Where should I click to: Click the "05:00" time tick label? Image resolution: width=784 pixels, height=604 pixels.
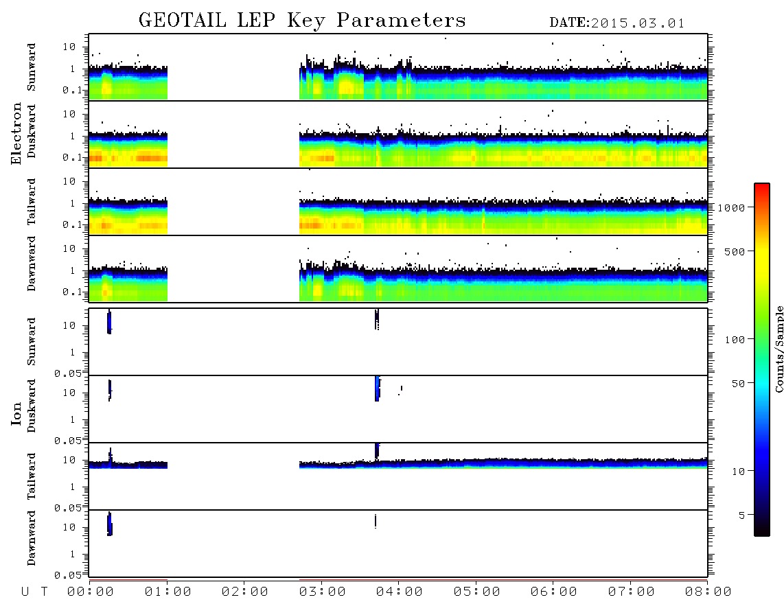click(476, 592)
